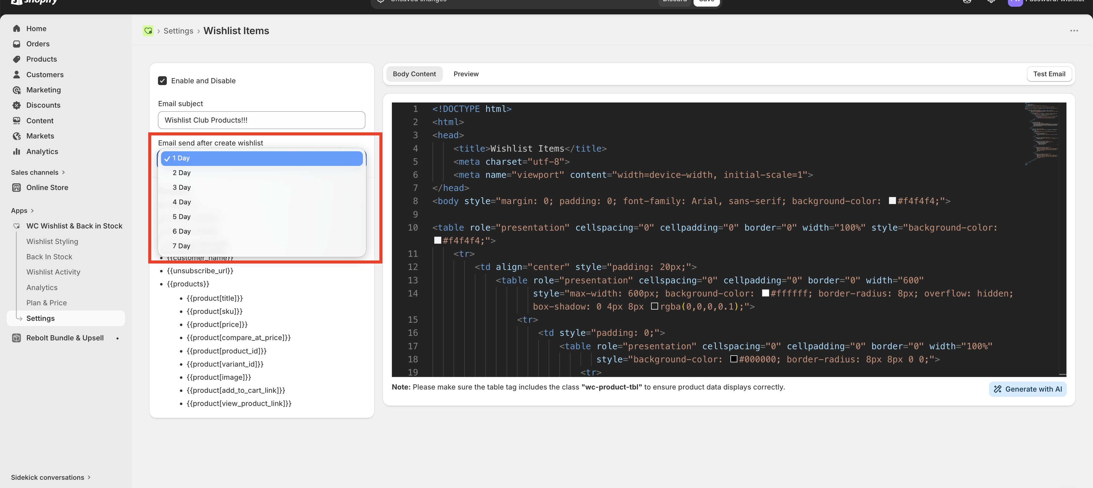This screenshot has height=488, width=1093.
Task: Click the Customers person icon
Action: 16,74
